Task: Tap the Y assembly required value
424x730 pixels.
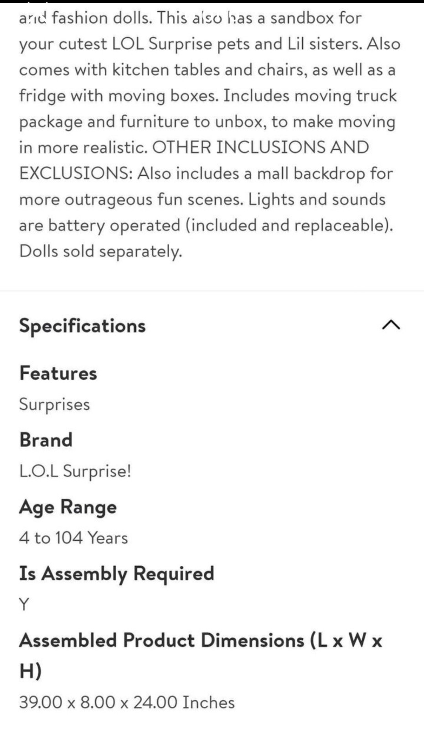Action: point(24,605)
